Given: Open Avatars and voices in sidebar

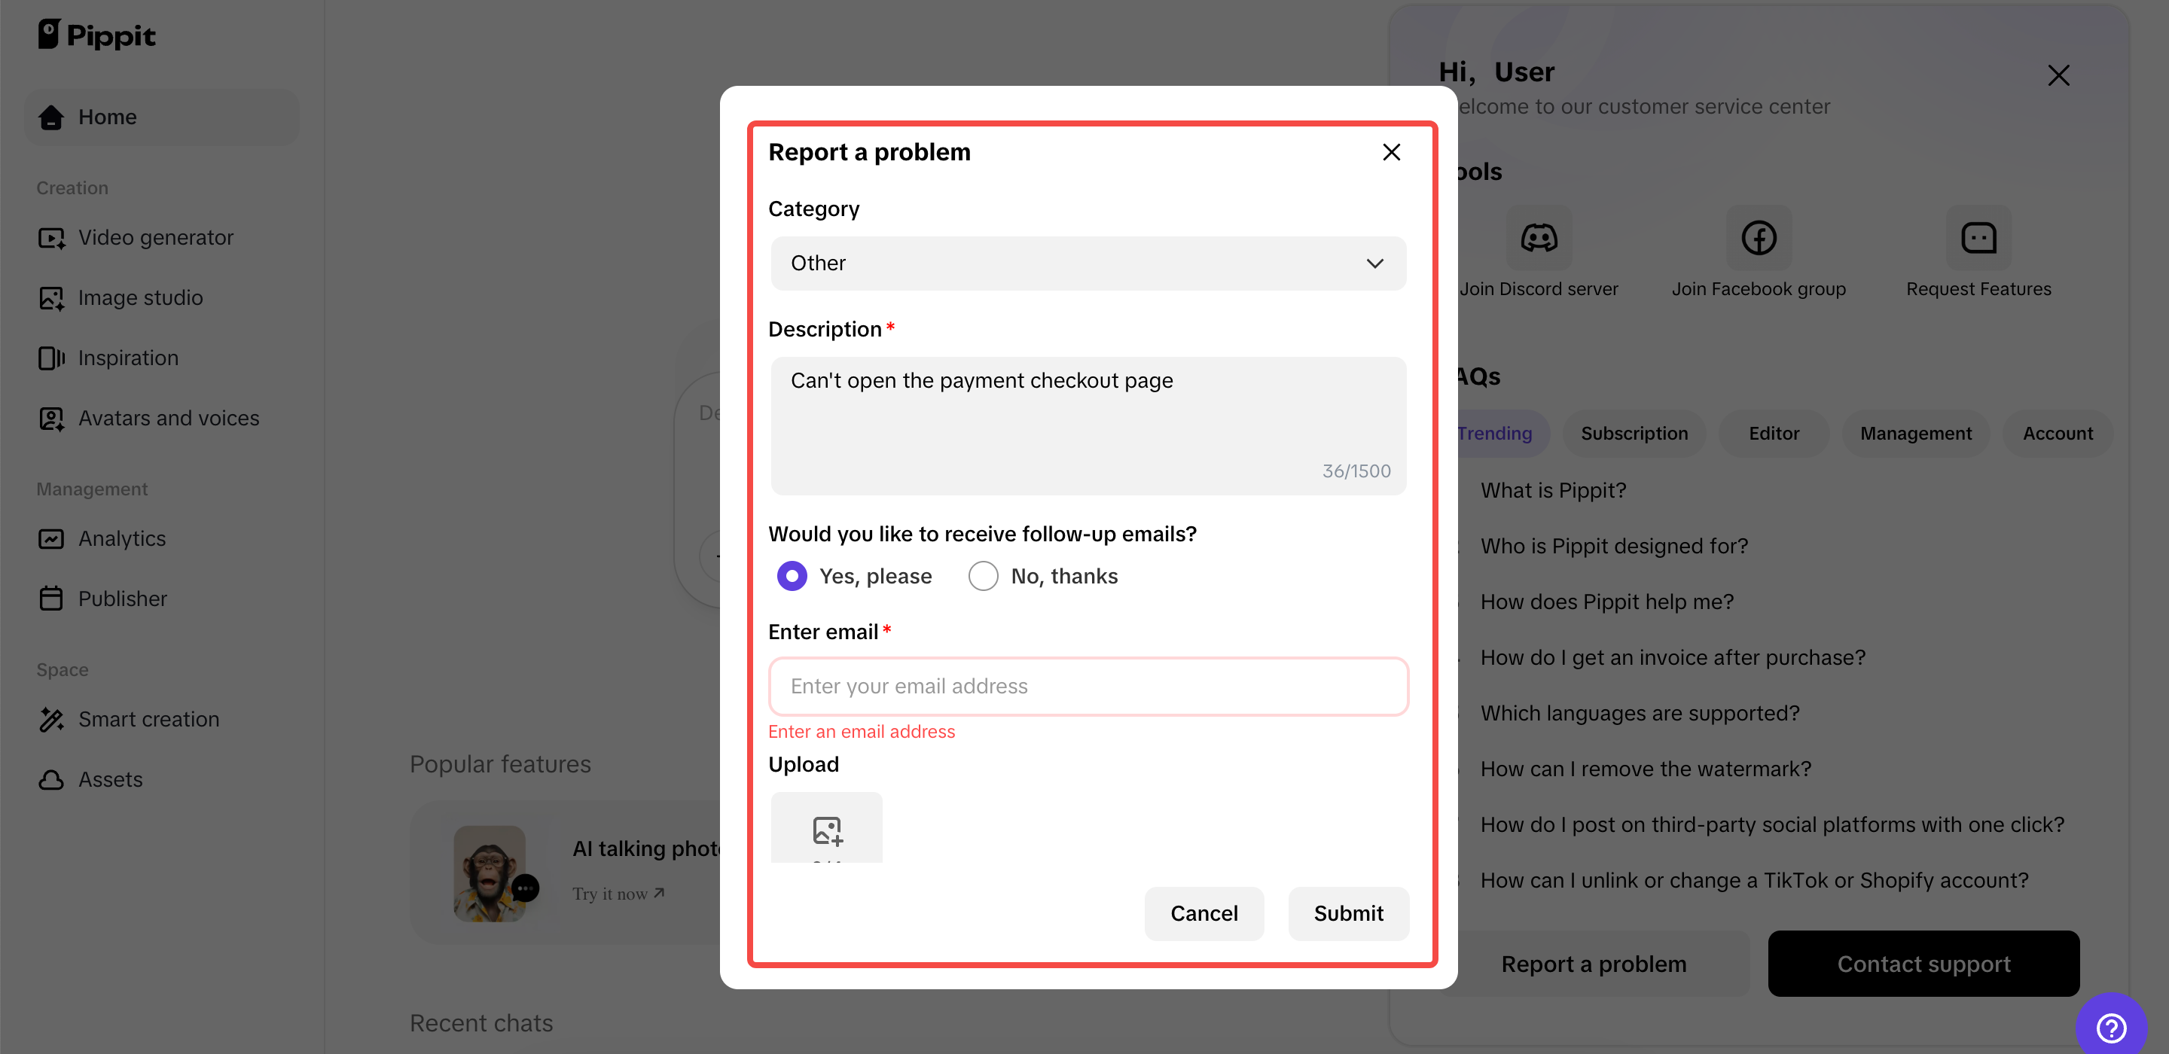Looking at the screenshot, I should (x=169, y=419).
